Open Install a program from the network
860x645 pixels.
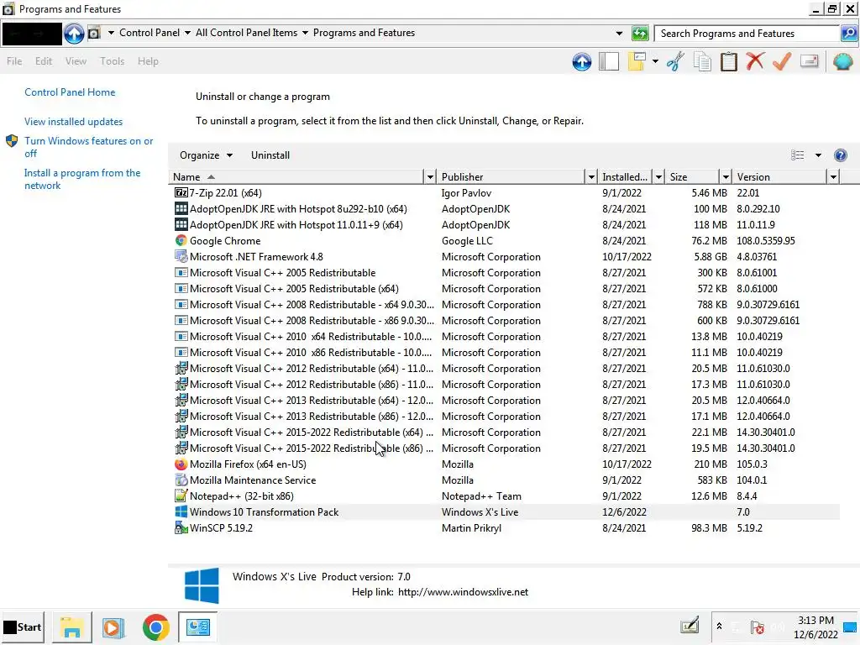pos(81,179)
